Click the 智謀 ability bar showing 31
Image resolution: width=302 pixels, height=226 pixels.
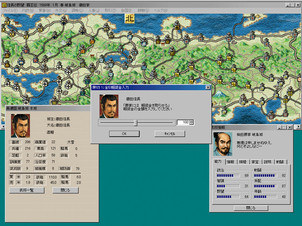228,186
